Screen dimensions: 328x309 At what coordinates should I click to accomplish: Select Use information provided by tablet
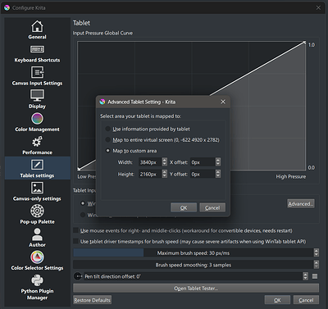(x=108, y=129)
